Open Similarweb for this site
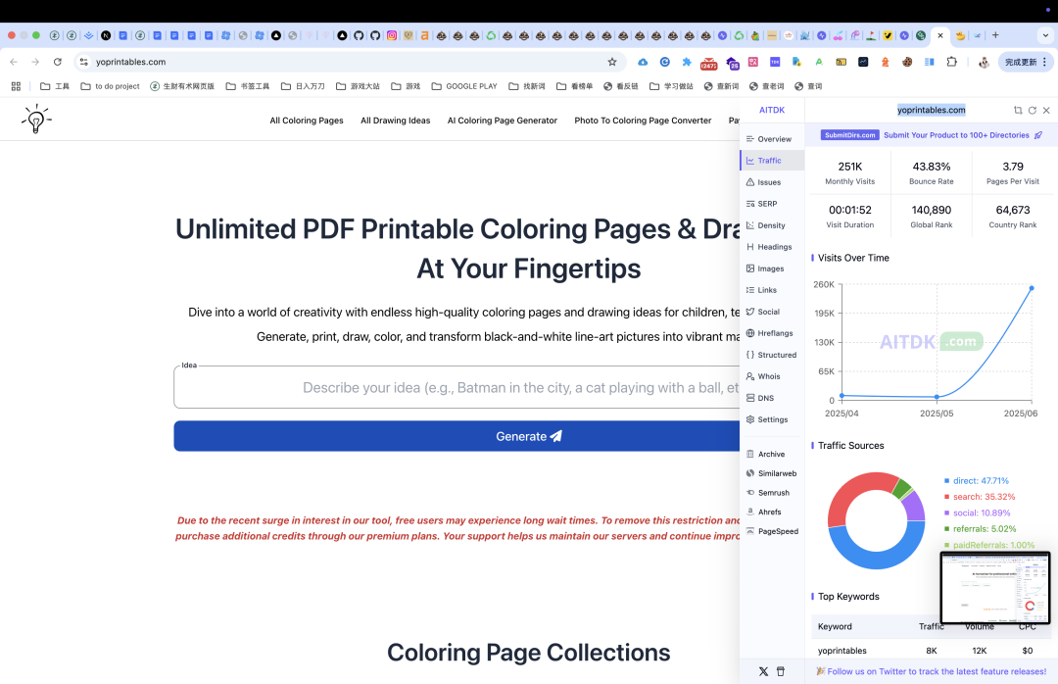Image resolution: width=1058 pixels, height=684 pixels. pyautogui.click(x=772, y=474)
